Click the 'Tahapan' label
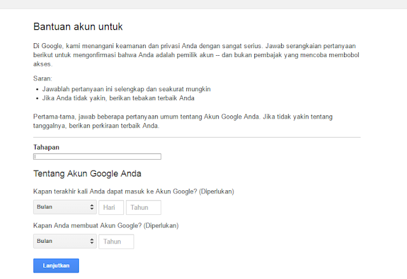 (46, 147)
